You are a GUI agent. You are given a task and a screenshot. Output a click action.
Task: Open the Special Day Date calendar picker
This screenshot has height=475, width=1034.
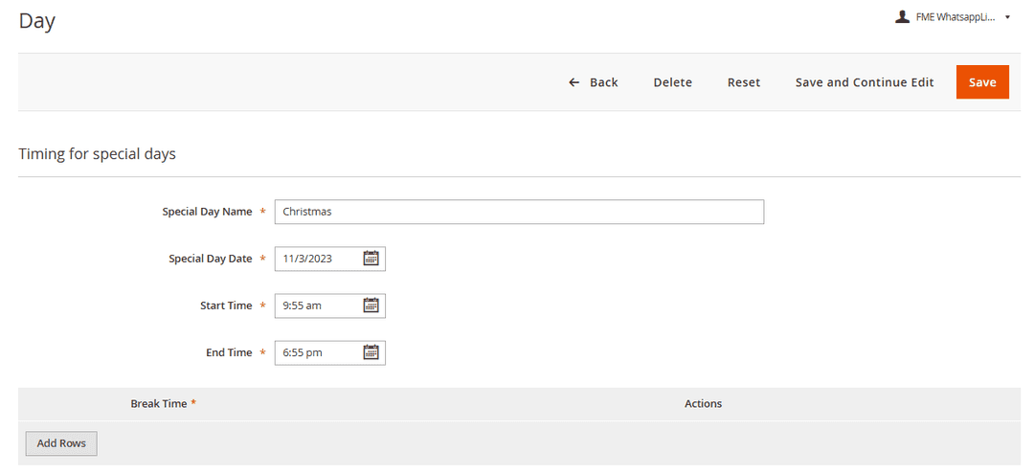[371, 259]
